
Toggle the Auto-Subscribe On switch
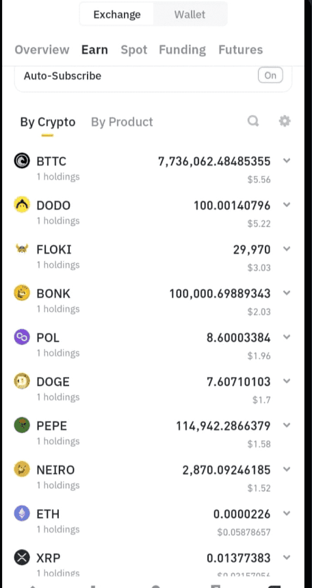270,75
